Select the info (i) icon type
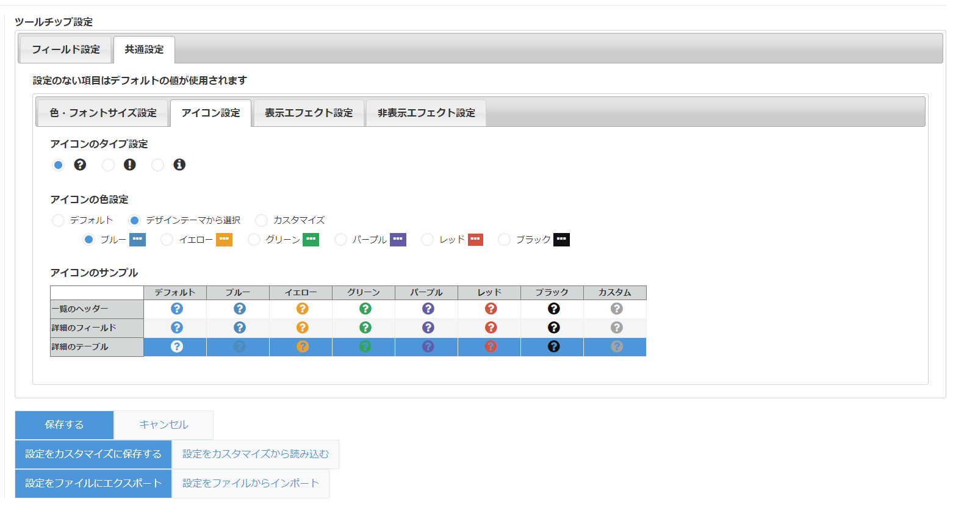This screenshot has height=513, width=953. click(157, 165)
